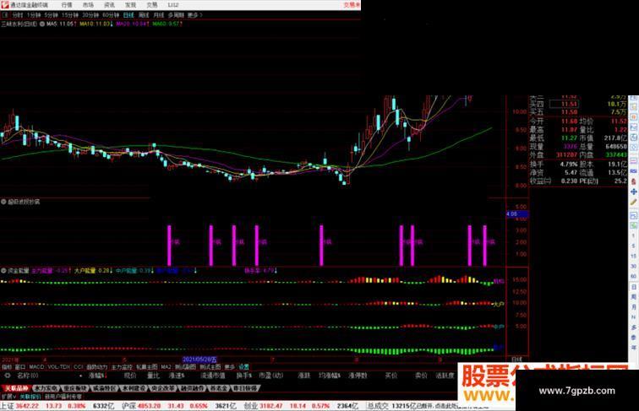Click sidebar period shortcut 15
Image resolution: width=639 pixels, height=411 pixels.
pos(633,256)
